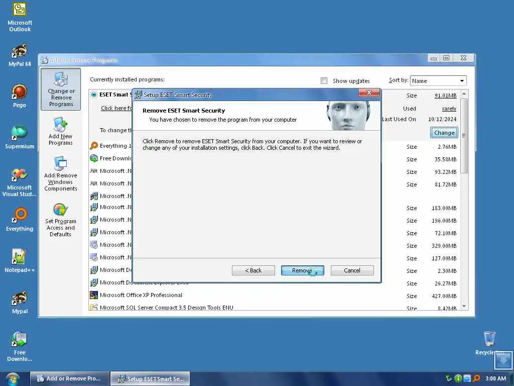The width and height of the screenshot is (514, 386).
Task: Click the 3:00 AM taskbar clock
Action: [495, 378]
